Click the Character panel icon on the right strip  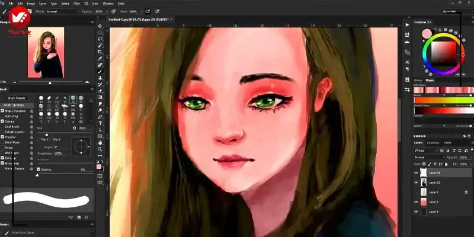click(407, 62)
